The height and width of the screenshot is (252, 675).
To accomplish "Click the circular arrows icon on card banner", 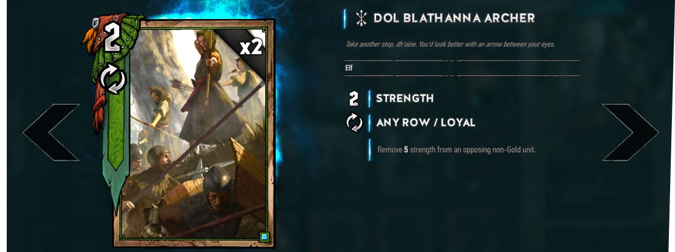I will point(113,80).
